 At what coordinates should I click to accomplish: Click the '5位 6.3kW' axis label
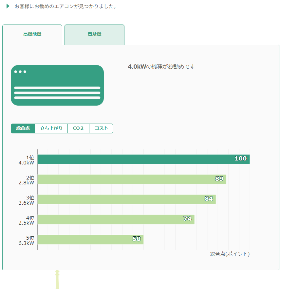click(26, 241)
